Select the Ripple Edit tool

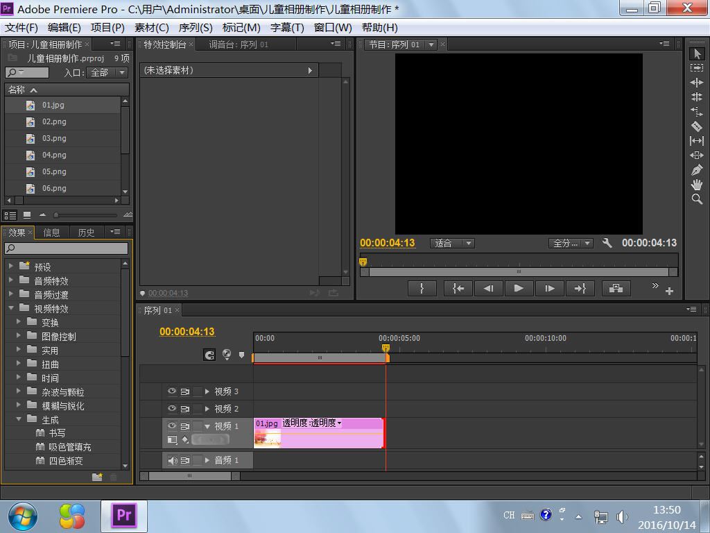pos(697,82)
